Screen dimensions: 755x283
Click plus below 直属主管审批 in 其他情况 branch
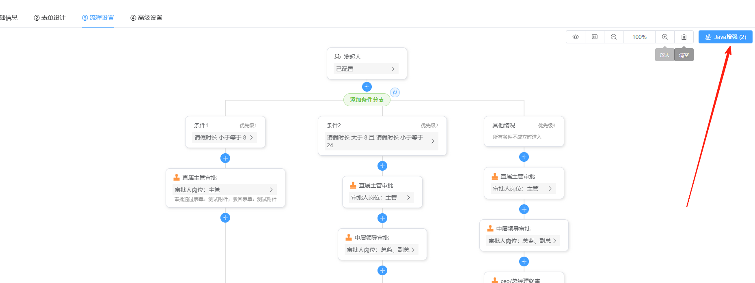(524, 209)
